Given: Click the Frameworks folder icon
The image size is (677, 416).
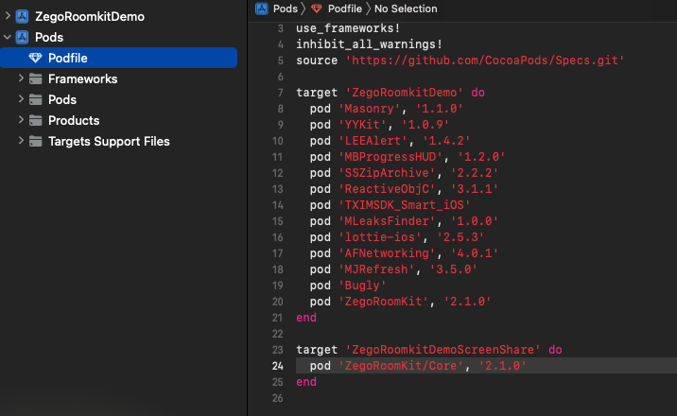Looking at the screenshot, I should point(35,79).
